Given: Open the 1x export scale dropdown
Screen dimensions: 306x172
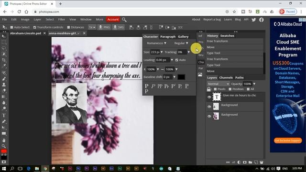Looking at the screenshot, I should (x=92, y=27).
